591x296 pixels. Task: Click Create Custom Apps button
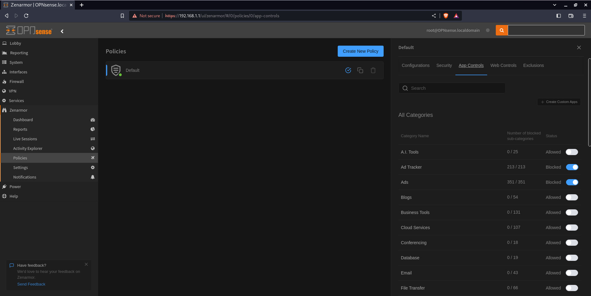(559, 102)
